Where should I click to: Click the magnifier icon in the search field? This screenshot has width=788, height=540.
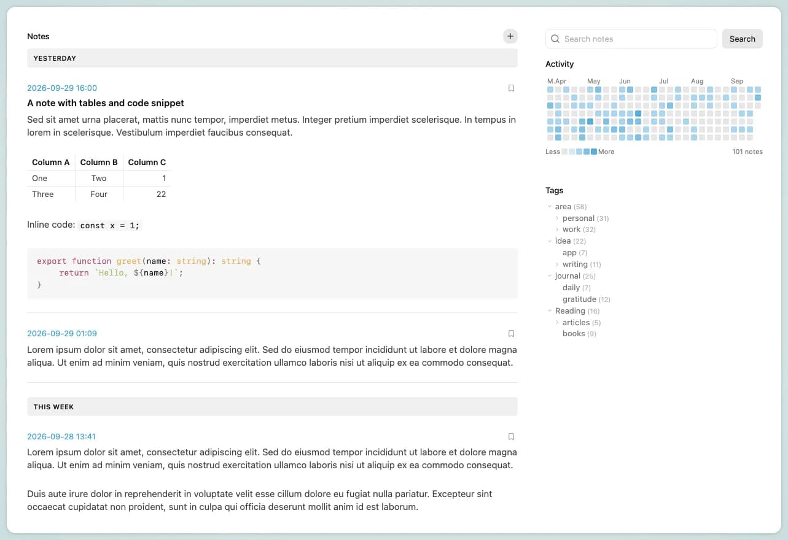point(555,39)
